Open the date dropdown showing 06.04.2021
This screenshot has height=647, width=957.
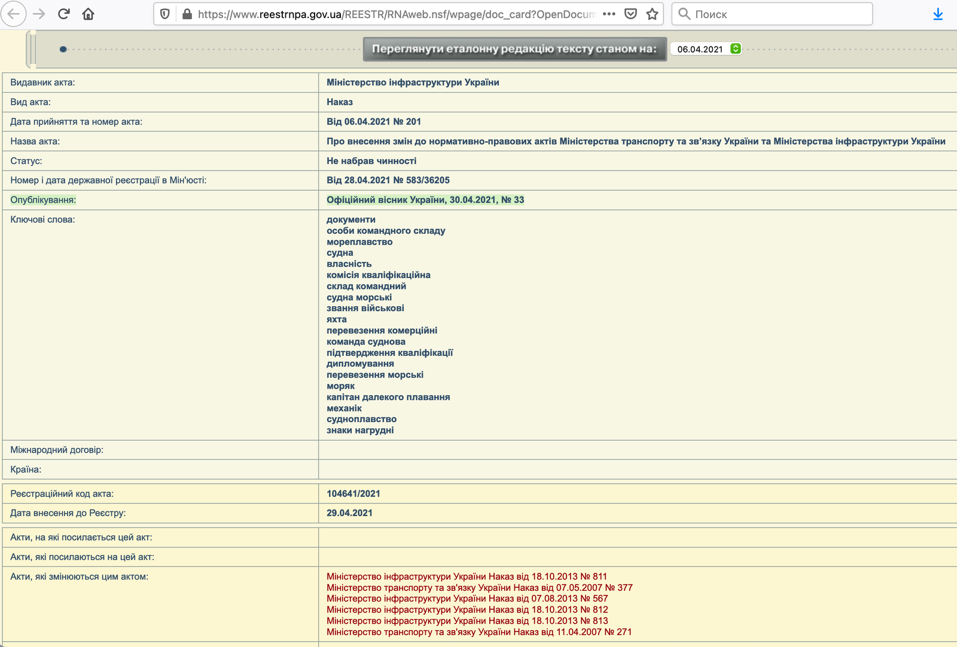click(700, 49)
